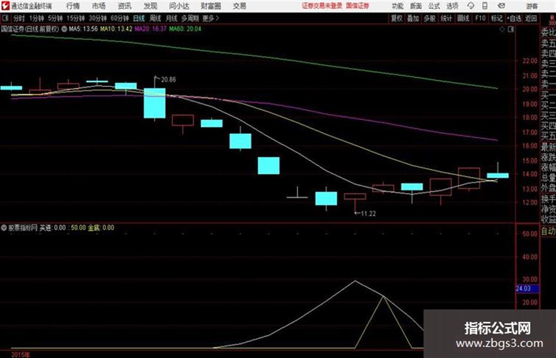
Task: Click the 统计 statistics toolbar button
Action: (x=447, y=18)
